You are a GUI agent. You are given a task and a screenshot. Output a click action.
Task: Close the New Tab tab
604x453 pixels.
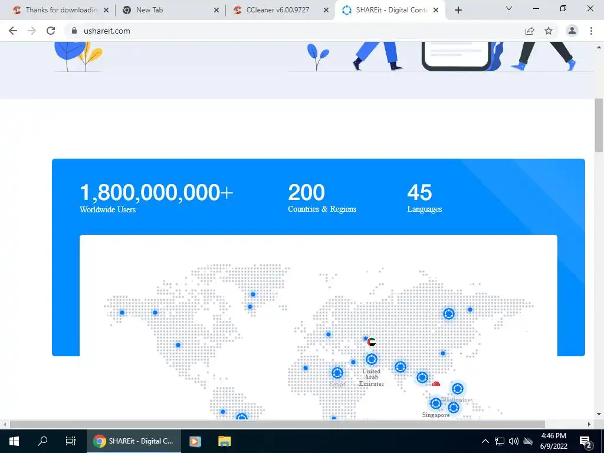216,10
